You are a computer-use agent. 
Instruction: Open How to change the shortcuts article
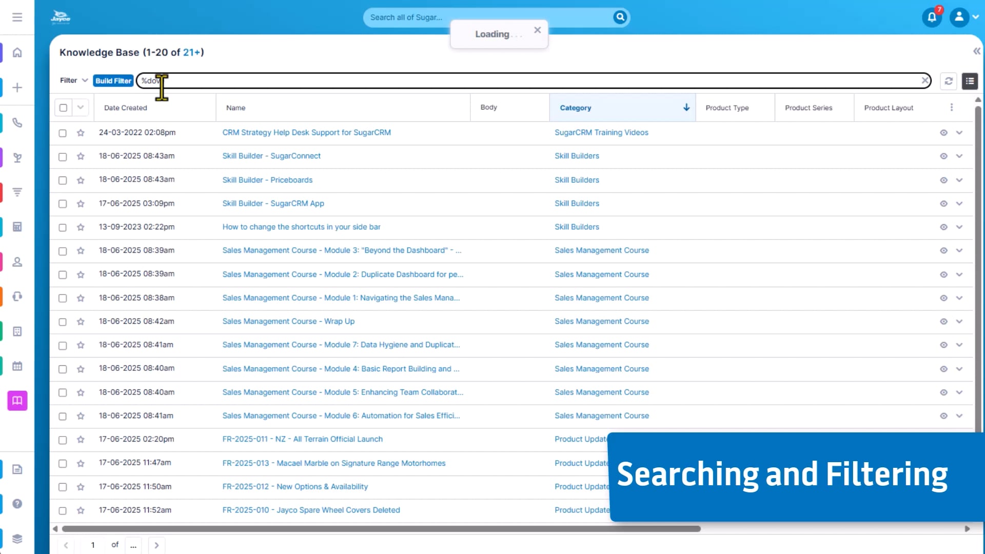coord(301,227)
